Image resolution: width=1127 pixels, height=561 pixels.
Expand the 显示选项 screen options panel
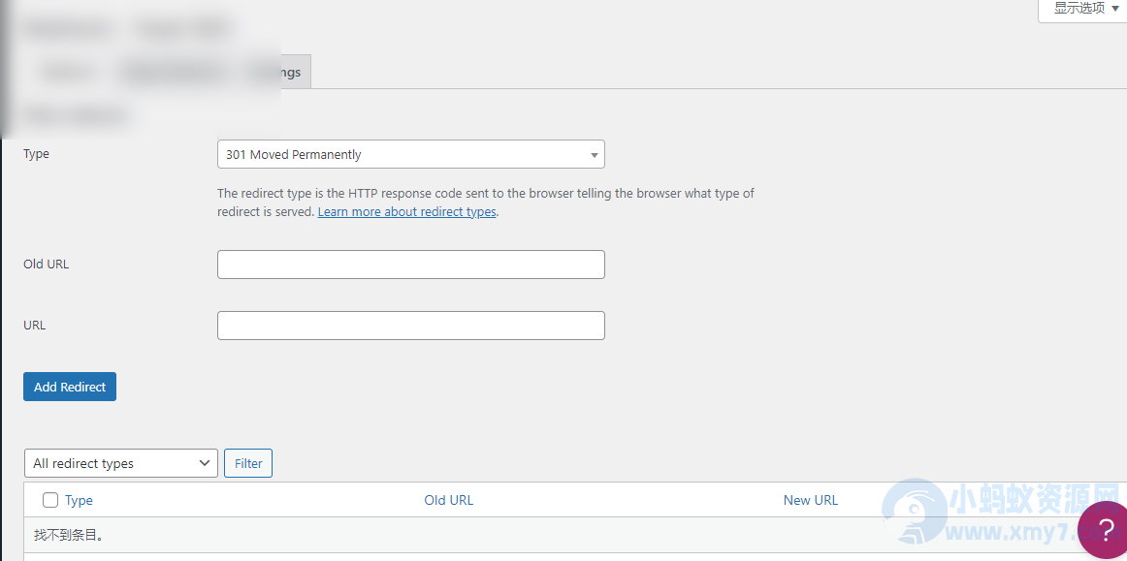pos(1081,9)
